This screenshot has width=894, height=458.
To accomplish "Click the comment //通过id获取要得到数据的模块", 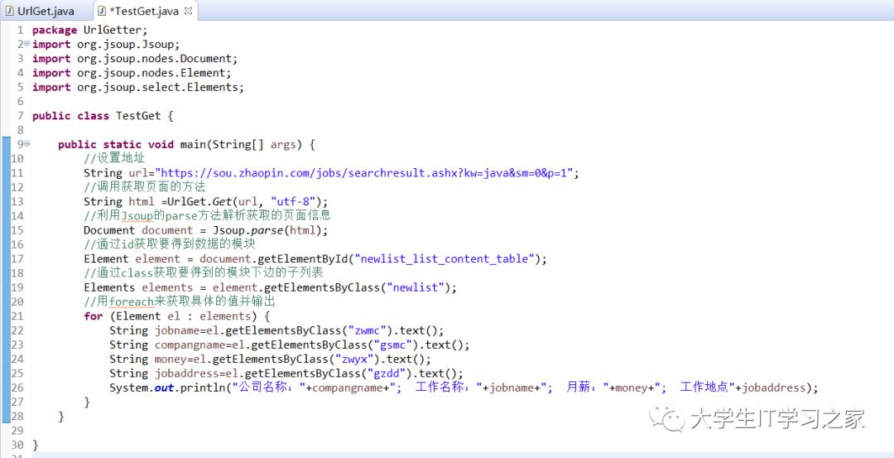I will tap(170, 244).
